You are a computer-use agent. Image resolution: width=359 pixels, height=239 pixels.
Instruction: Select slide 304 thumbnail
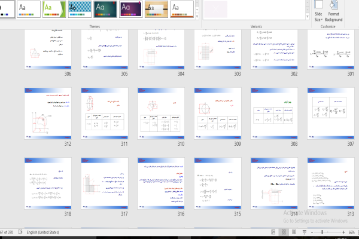click(161, 49)
